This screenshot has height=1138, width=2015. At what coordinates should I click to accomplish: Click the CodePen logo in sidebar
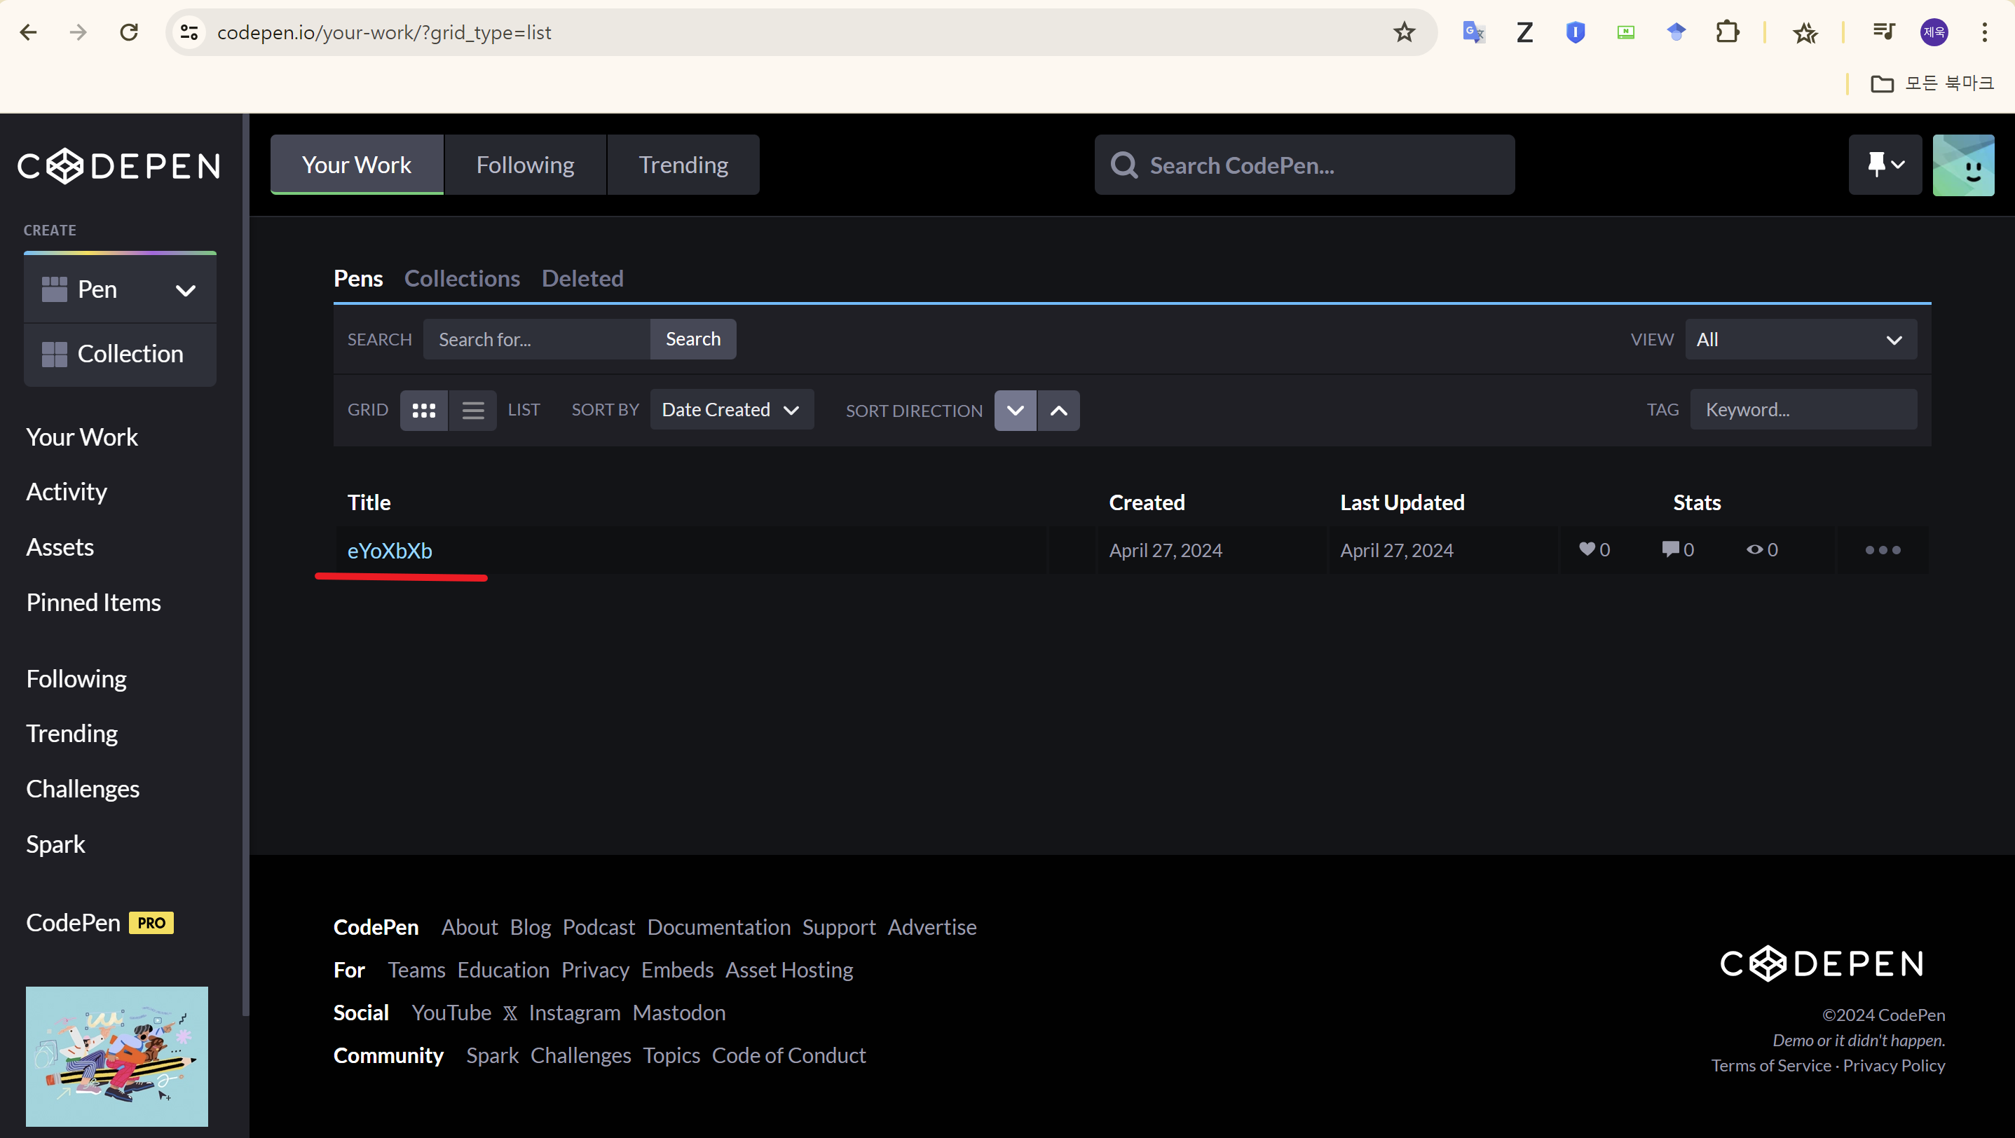click(x=119, y=166)
